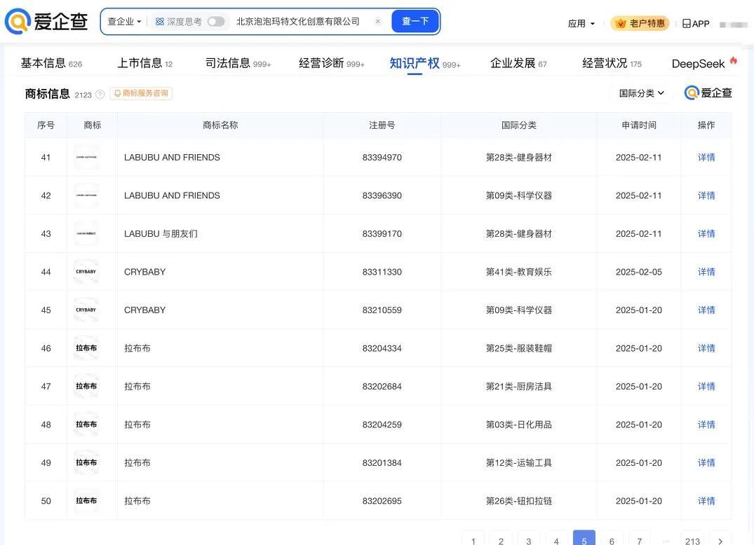Expand the 查企业 search type dropdown
Screen dimensions: 754x545
click(x=124, y=22)
